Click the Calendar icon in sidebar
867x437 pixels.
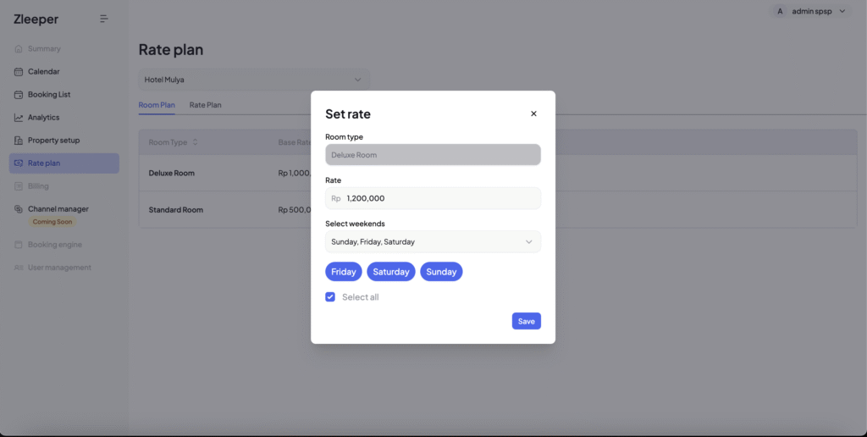19,72
